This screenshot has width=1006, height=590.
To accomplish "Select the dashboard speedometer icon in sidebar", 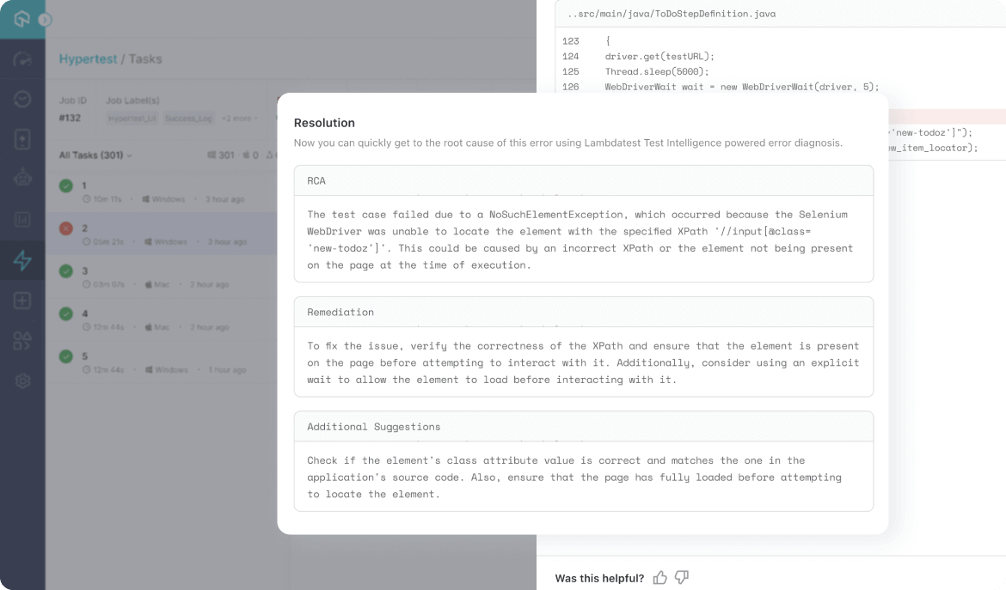I will 22,59.
